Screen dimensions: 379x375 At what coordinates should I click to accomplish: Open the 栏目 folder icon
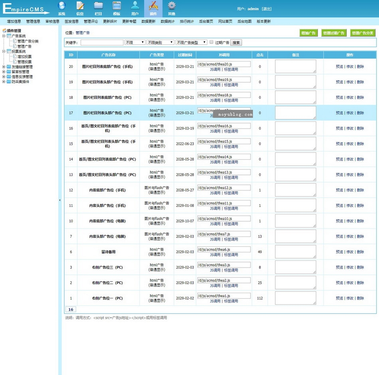(99, 6)
